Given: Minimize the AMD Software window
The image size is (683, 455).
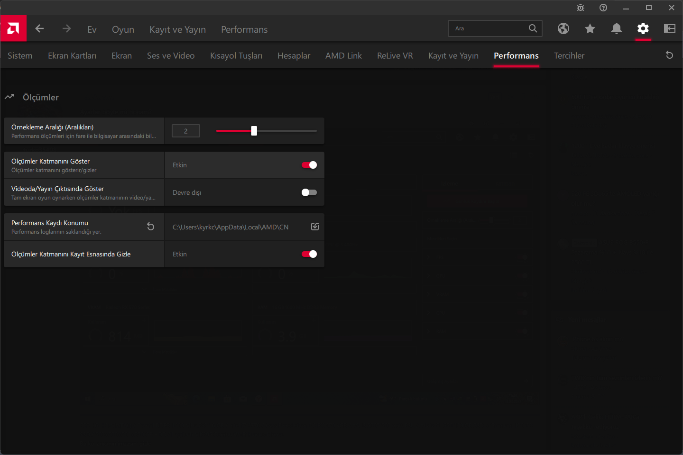Looking at the screenshot, I should (626, 8).
